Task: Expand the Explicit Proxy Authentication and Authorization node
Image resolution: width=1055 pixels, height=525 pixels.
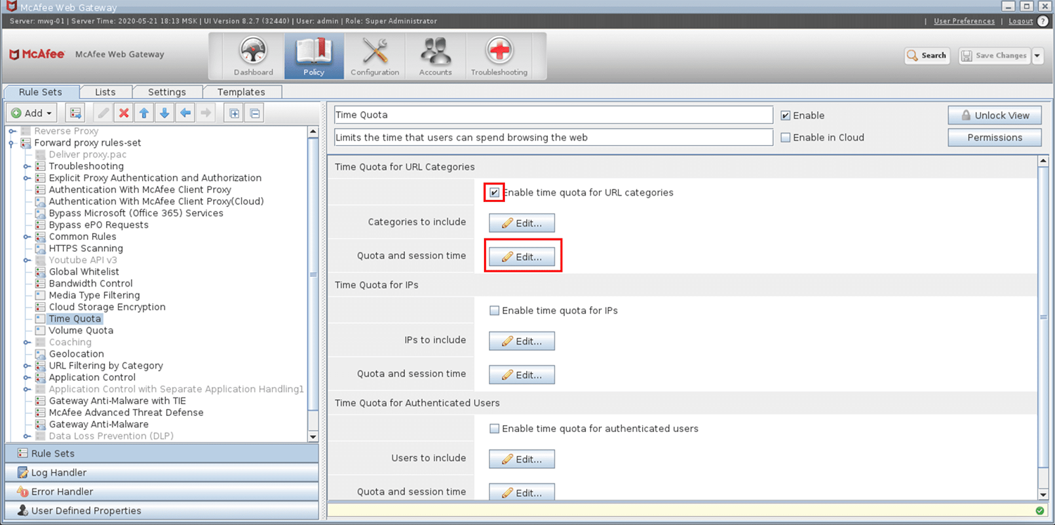Action: click(27, 178)
